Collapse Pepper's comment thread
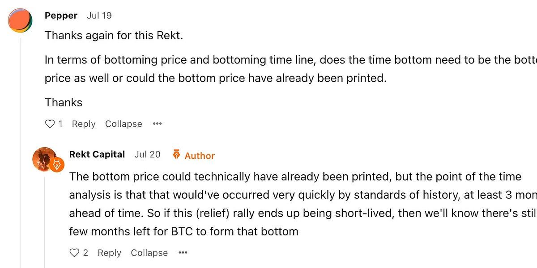This screenshot has height=268, width=537. [124, 124]
